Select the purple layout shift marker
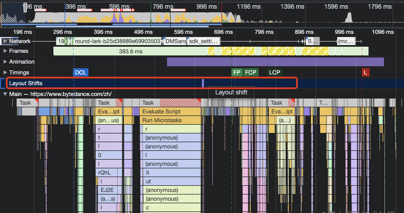 pos(203,83)
